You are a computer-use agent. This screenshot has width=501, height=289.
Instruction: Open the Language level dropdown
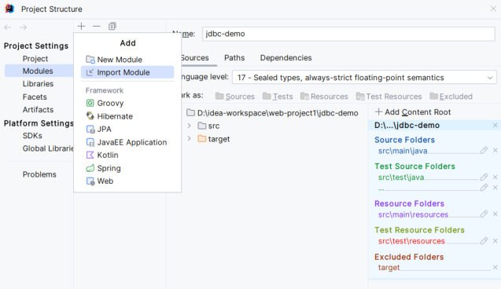tap(364, 78)
